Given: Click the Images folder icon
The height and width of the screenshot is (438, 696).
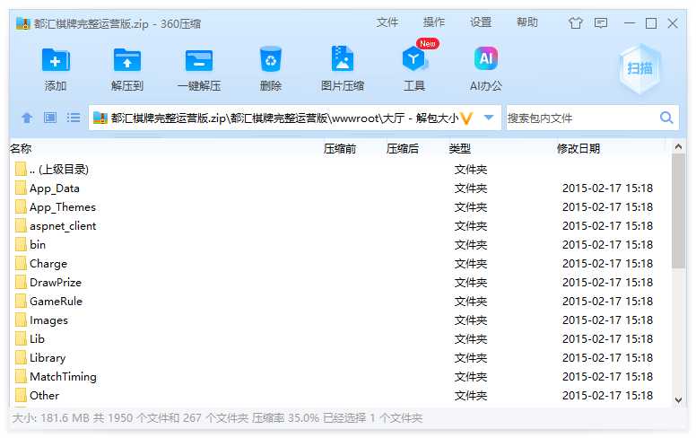Looking at the screenshot, I should pos(21,320).
